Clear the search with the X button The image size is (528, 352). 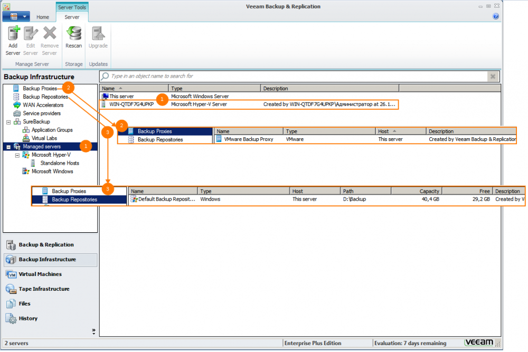point(493,77)
